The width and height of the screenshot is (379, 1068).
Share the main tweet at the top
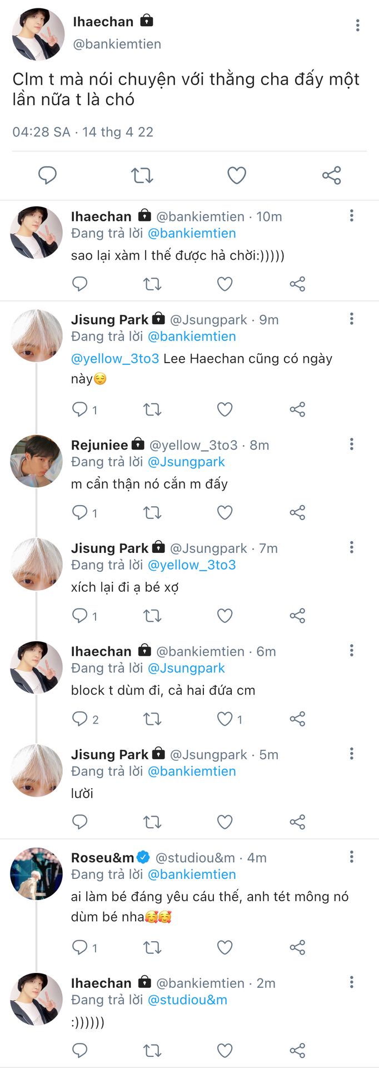[x=331, y=175]
